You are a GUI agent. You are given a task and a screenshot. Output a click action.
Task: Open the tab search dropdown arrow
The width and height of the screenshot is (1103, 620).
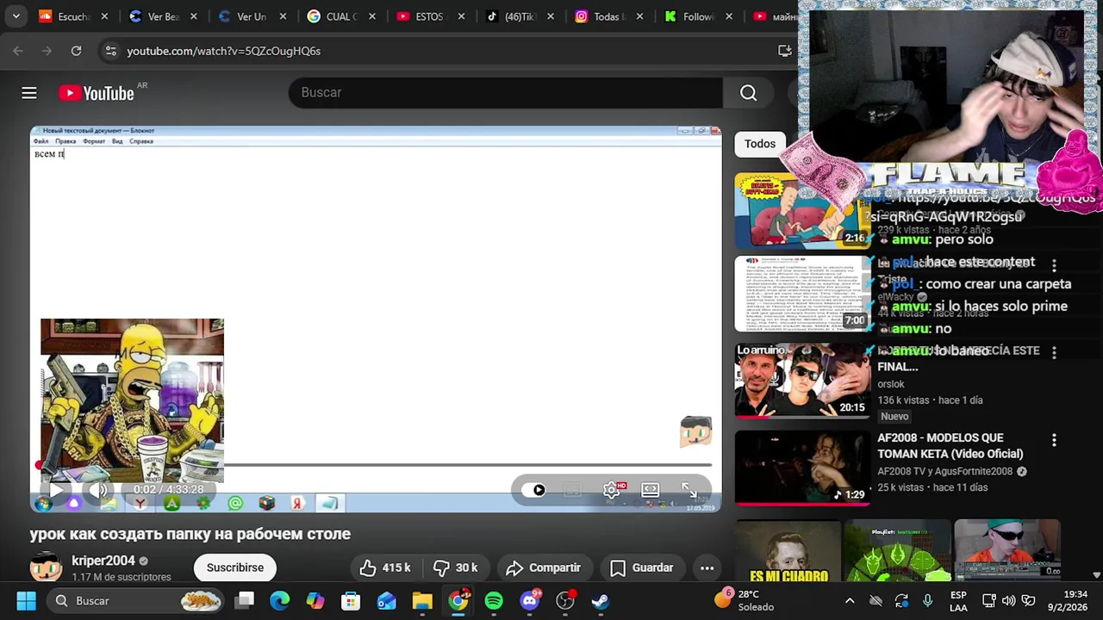[16, 16]
